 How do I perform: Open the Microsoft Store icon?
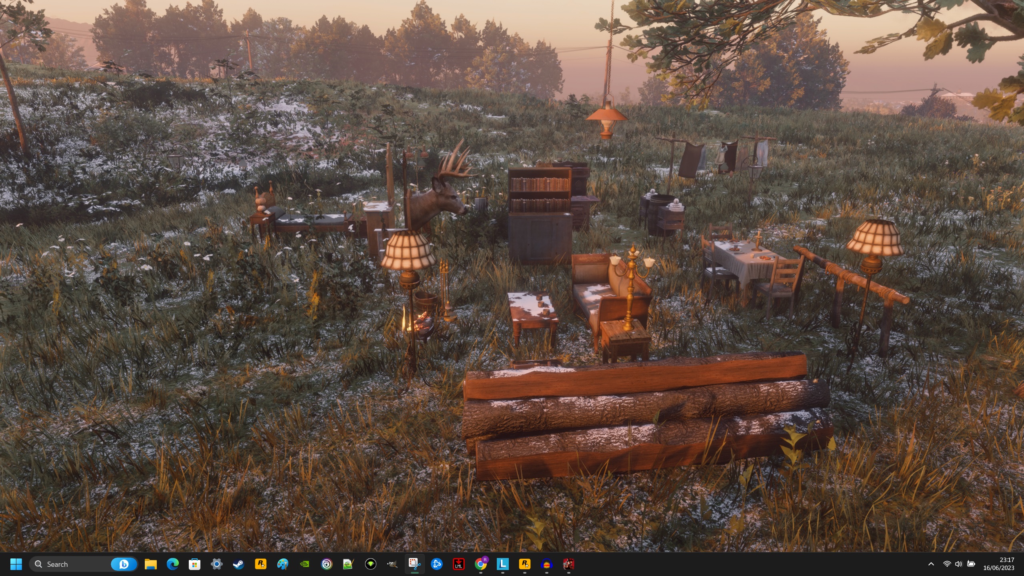[195, 564]
